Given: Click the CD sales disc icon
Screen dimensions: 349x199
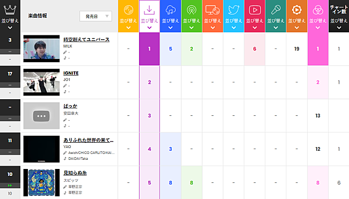Looking at the screenshot, I should coord(128,10).
